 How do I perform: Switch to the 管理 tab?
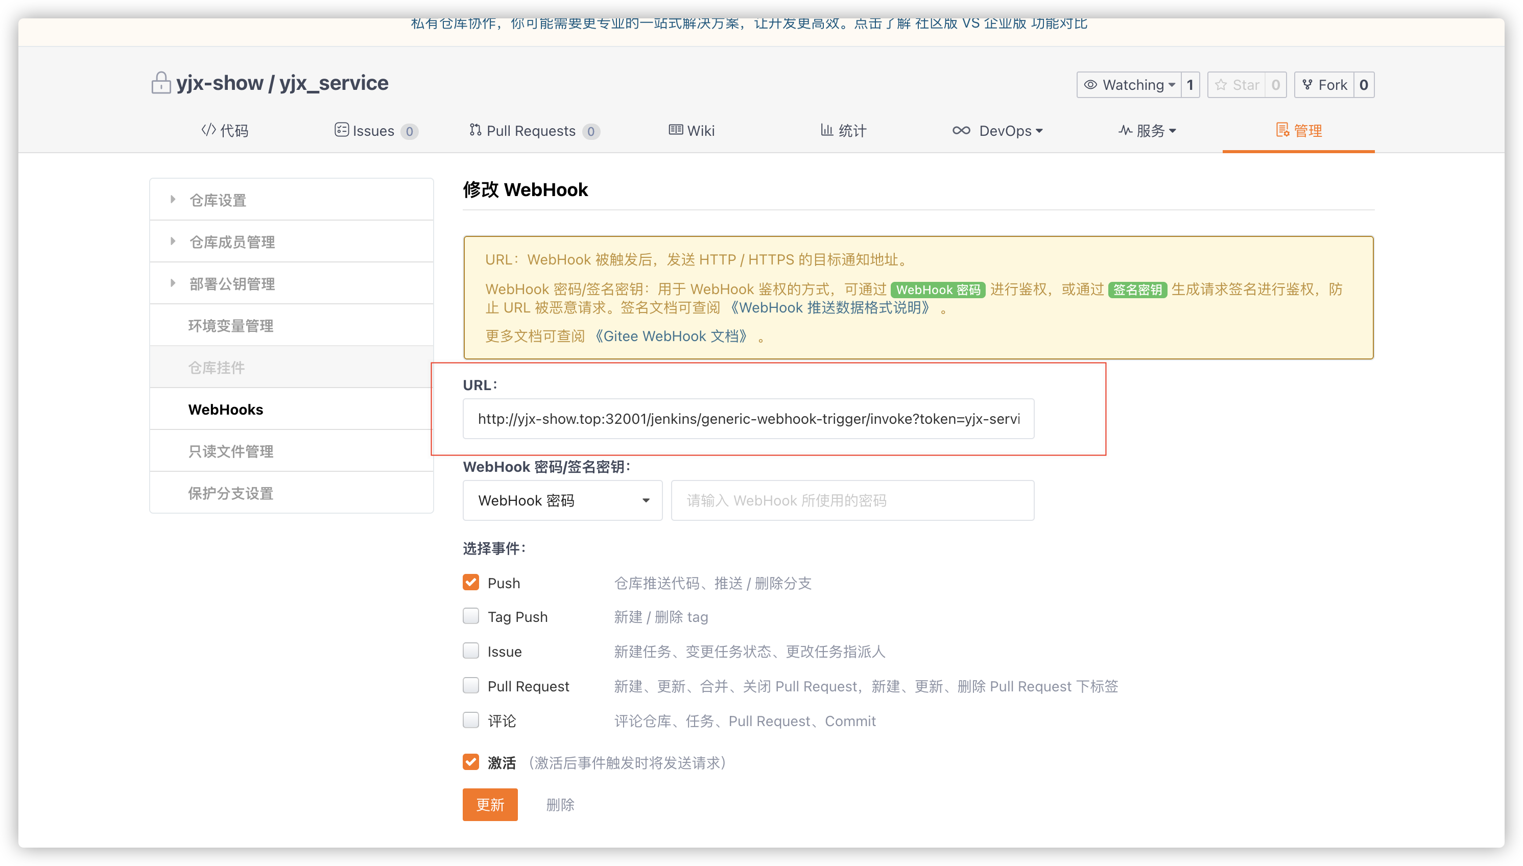[x=1299, y=130]
